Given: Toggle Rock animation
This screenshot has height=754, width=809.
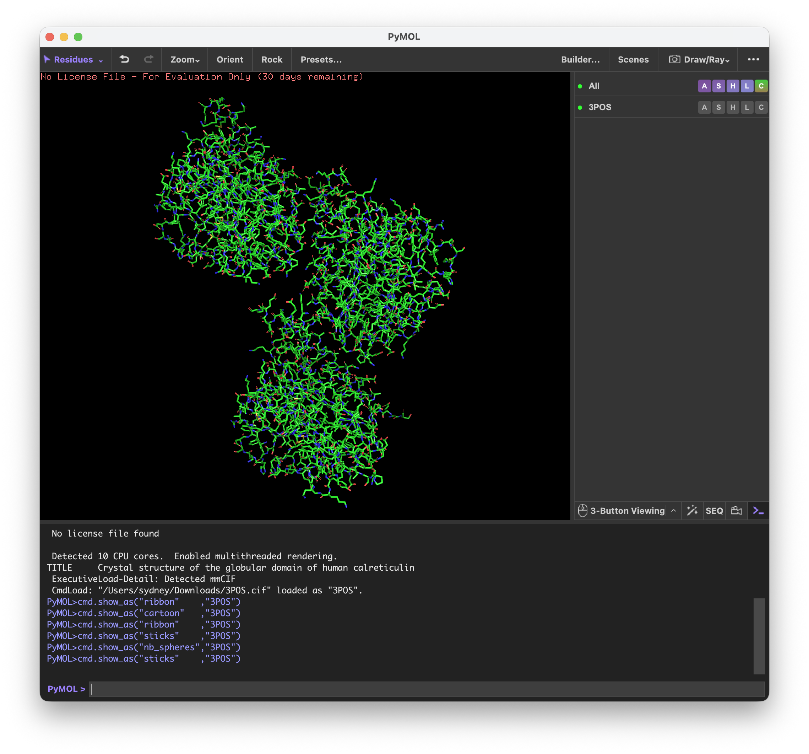Looking at the screenshot, I should pos(271,59).
